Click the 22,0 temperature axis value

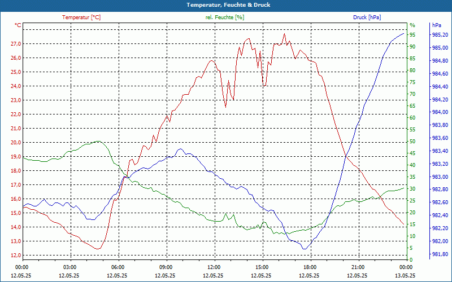16,114
